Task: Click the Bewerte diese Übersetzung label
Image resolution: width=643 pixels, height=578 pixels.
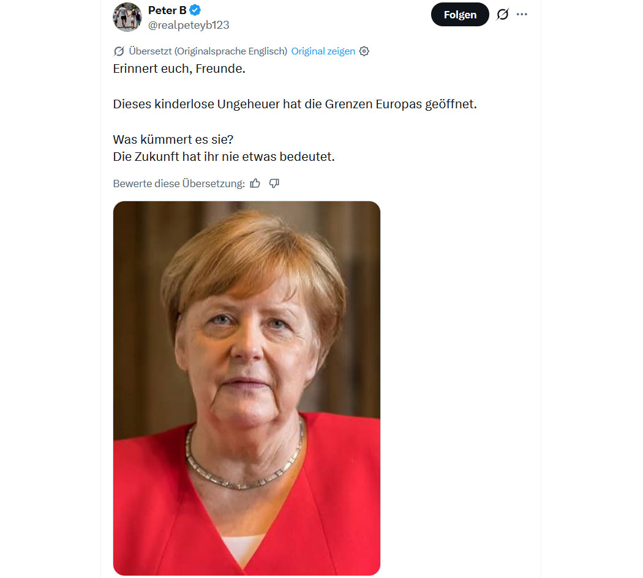Action: click(x=179, y=183)
